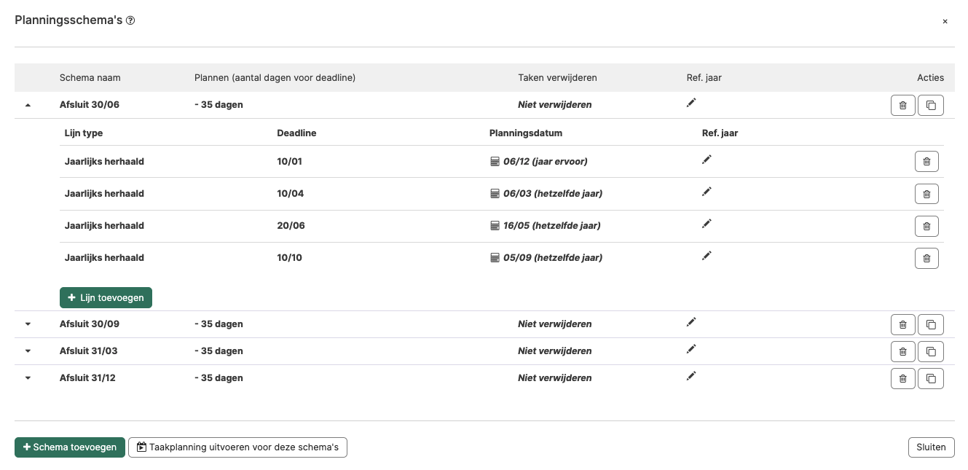Click calculator icon beside 16/05 (hetzelfde jaar)

coord(495,226)
